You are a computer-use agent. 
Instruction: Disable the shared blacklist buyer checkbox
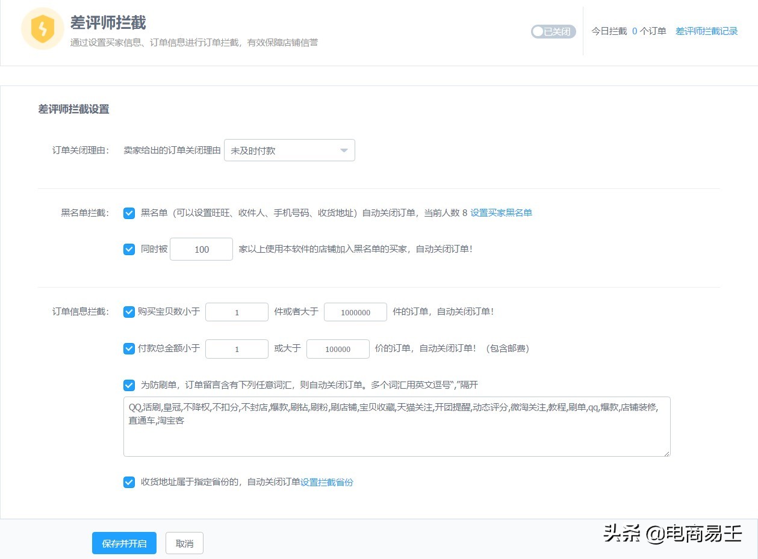[129, 249]
